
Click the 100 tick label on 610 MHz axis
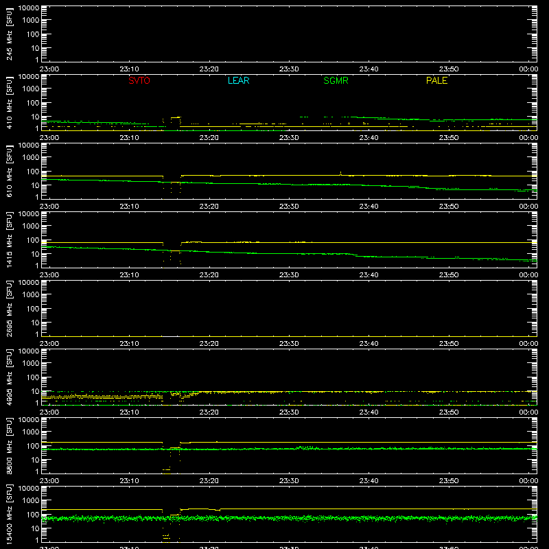coord(33,172)
